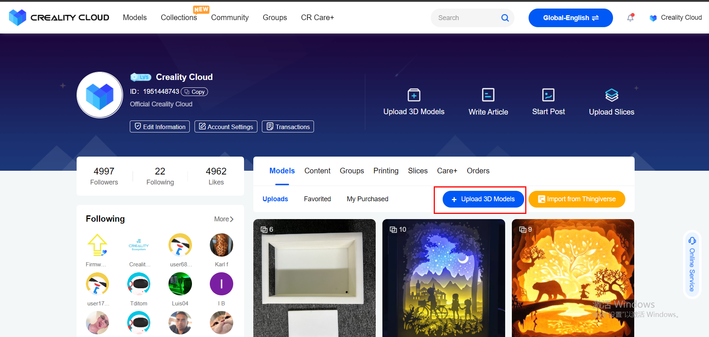
Task: Switch to the Favorited tab
Action: [x=317, y=199]
